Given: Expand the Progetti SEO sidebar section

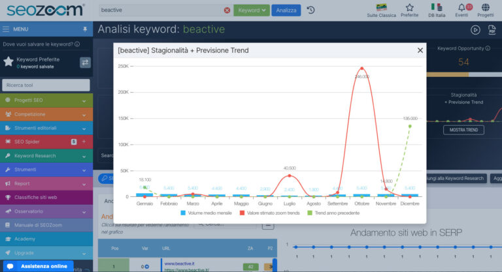Looking at the screenshot, I should pos(46,100).
